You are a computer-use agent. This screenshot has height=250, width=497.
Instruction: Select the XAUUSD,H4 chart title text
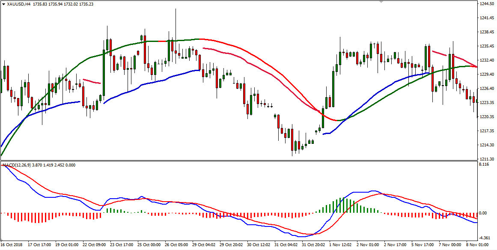point(17,4)
